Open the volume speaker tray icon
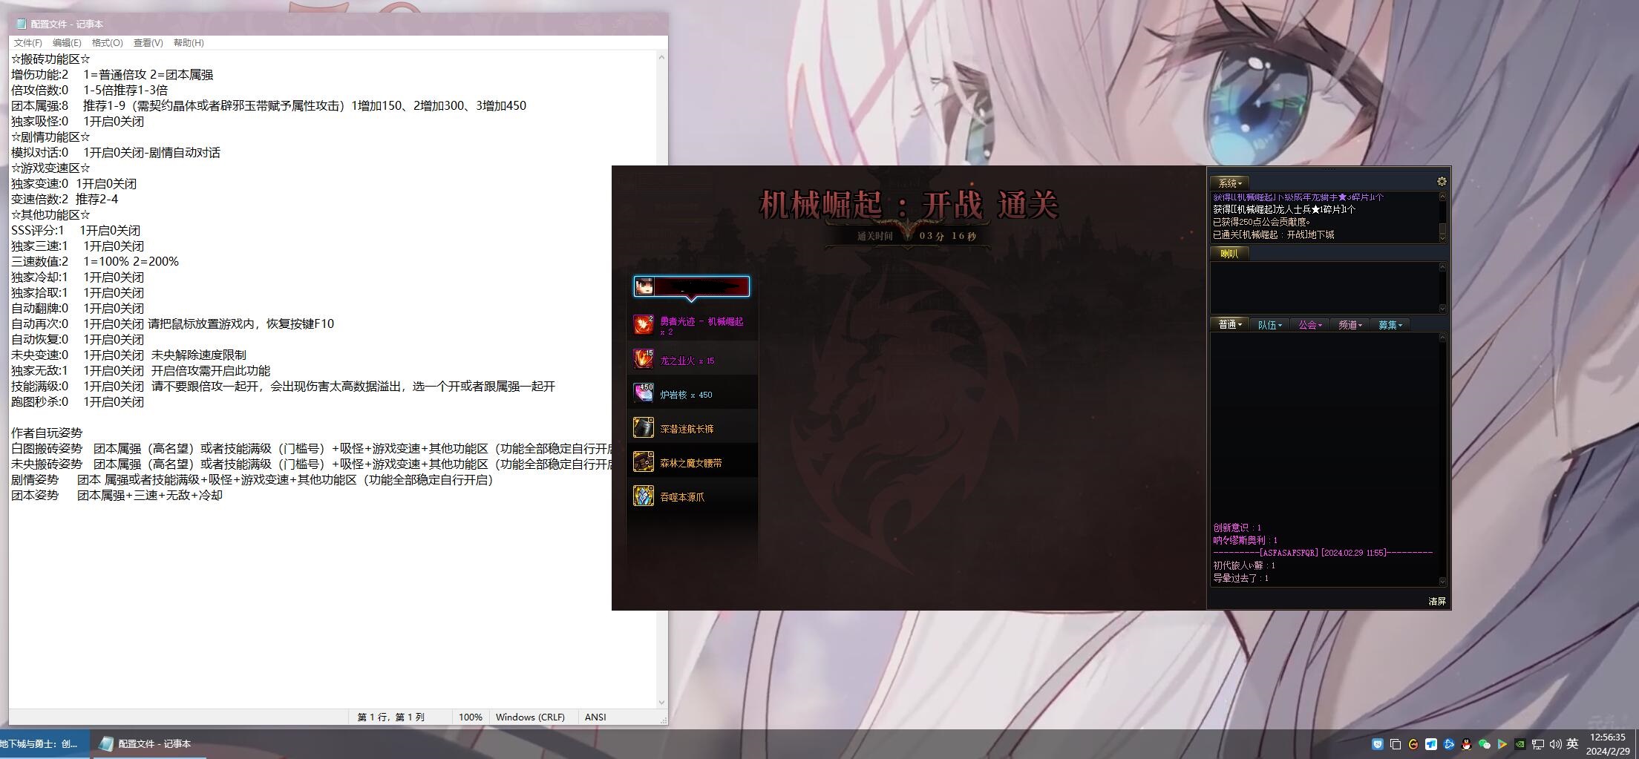Image resolution: width=1639 pixels, height=759 pixels. [1555, 744]
